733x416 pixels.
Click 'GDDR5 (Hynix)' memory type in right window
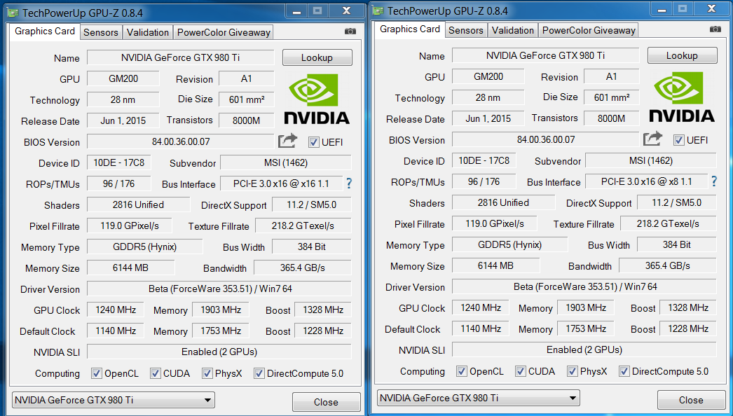(x=510, y=244)
